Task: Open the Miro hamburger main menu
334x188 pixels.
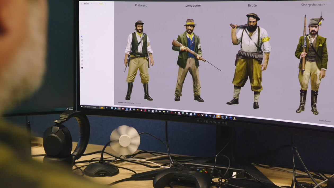Action: (81, 4)
